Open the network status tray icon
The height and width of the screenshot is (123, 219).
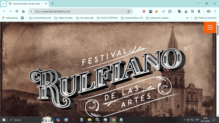[193, 120]
